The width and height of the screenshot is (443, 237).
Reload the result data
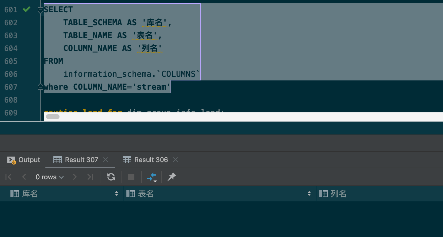(111, 177)
